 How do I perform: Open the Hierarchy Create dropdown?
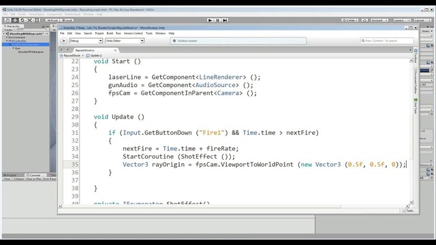click(9, 29)
